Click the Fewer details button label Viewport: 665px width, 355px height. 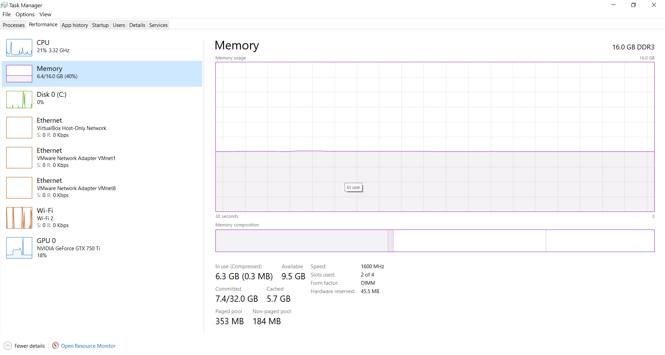[x=30, y=346]
